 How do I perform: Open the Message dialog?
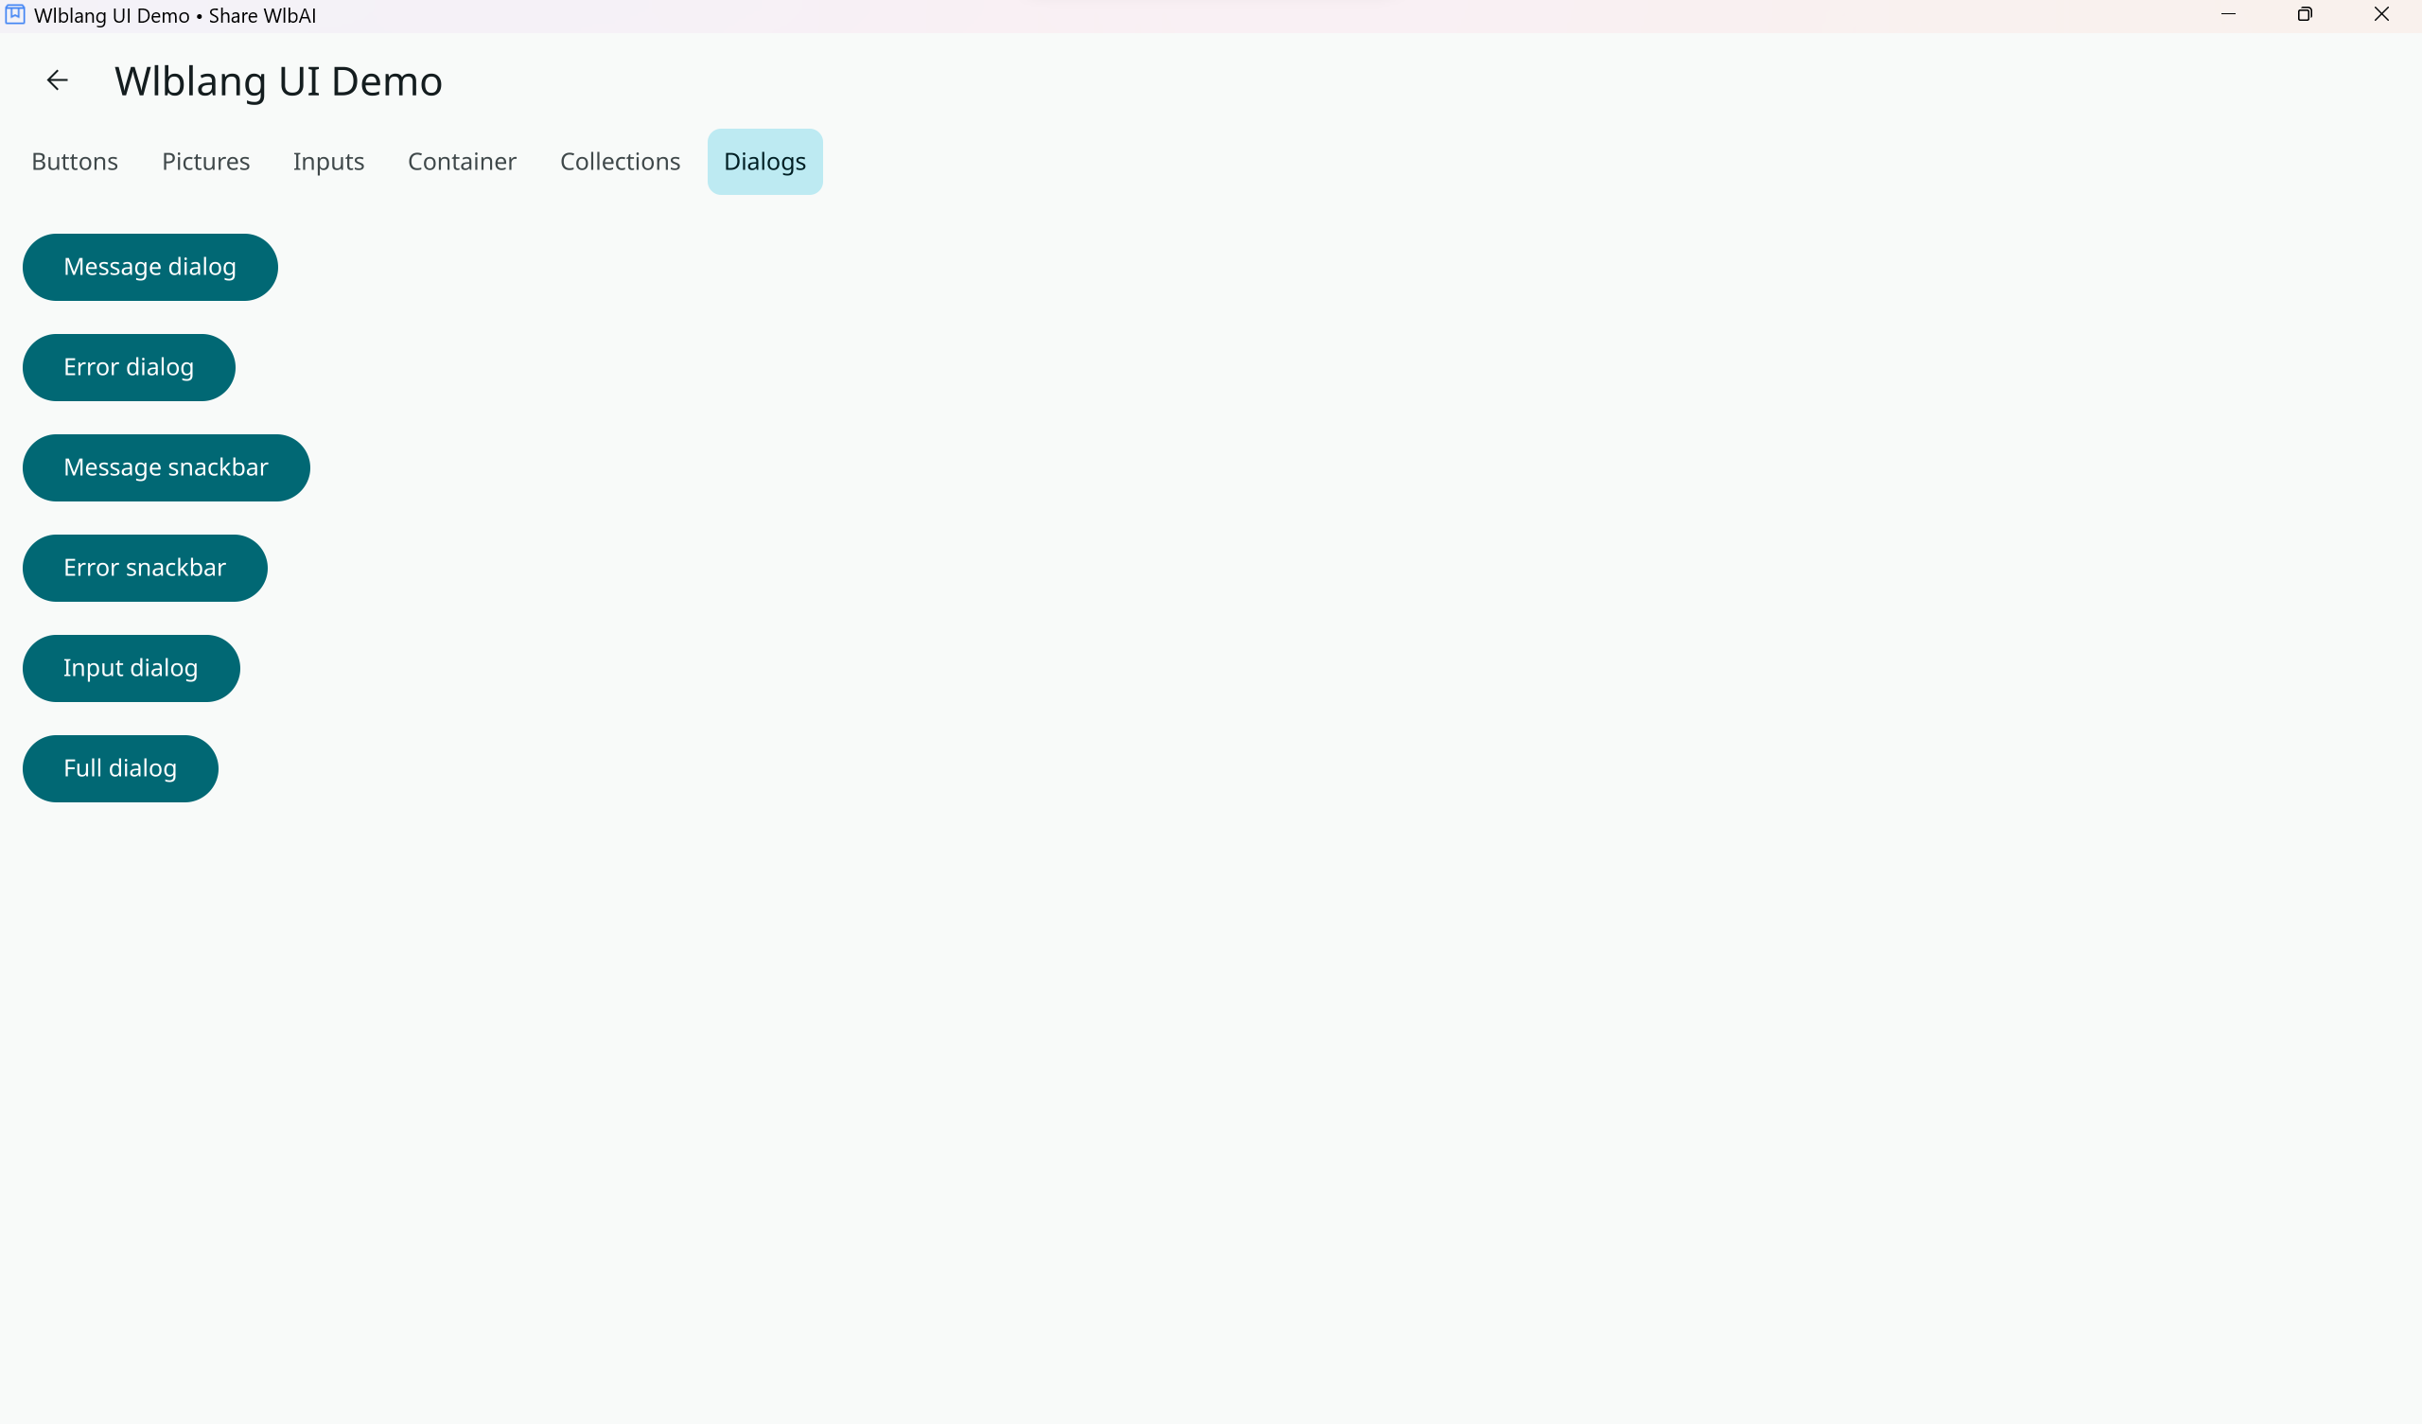click(x=149, y=268)
